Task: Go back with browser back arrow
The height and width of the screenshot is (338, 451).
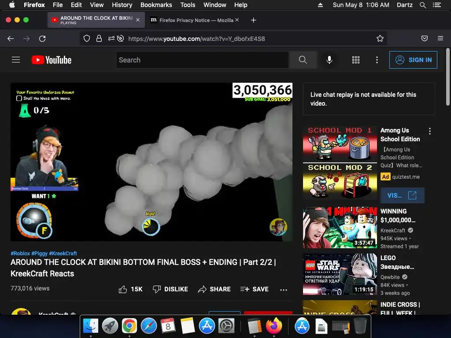Action: coord(11,39)
